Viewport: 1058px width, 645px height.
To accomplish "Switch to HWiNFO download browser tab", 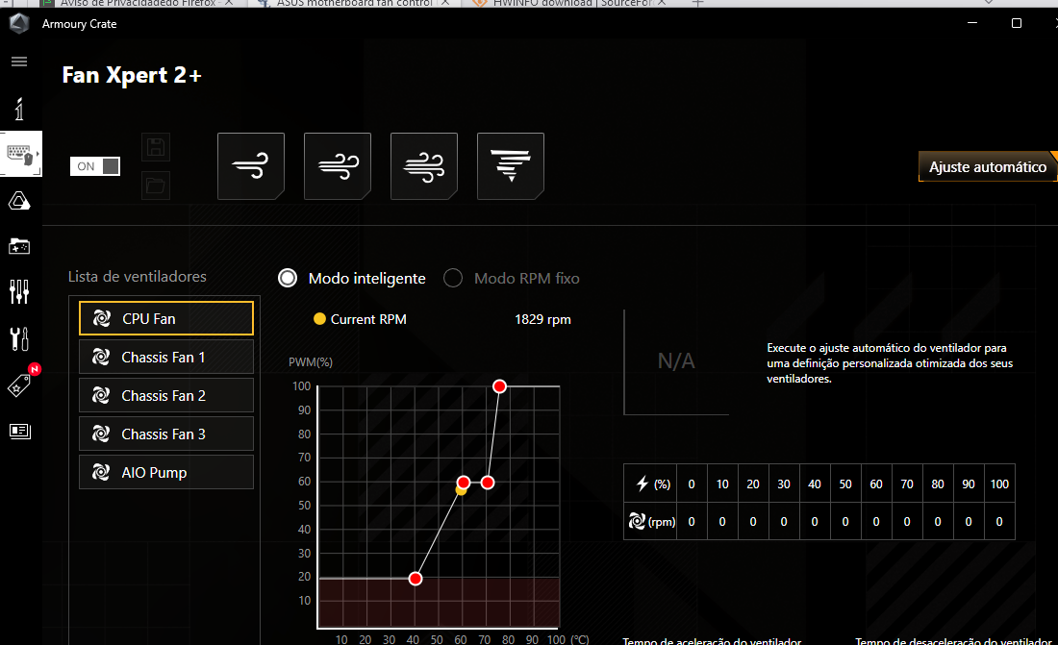I will pos(572,3).
